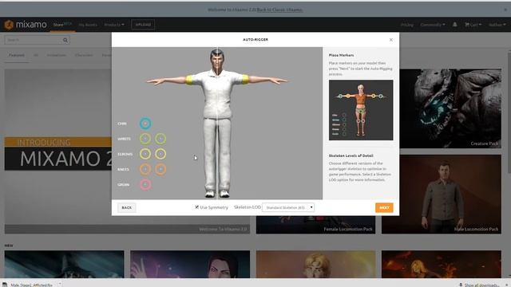Open the Male Locomotion Pack thumbnail
The width and height of the screenshot is (511, 287).
[442, 194]
